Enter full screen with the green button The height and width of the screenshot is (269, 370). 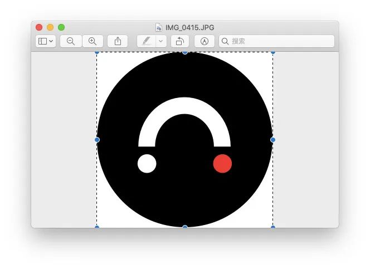[x=61, y=27]
